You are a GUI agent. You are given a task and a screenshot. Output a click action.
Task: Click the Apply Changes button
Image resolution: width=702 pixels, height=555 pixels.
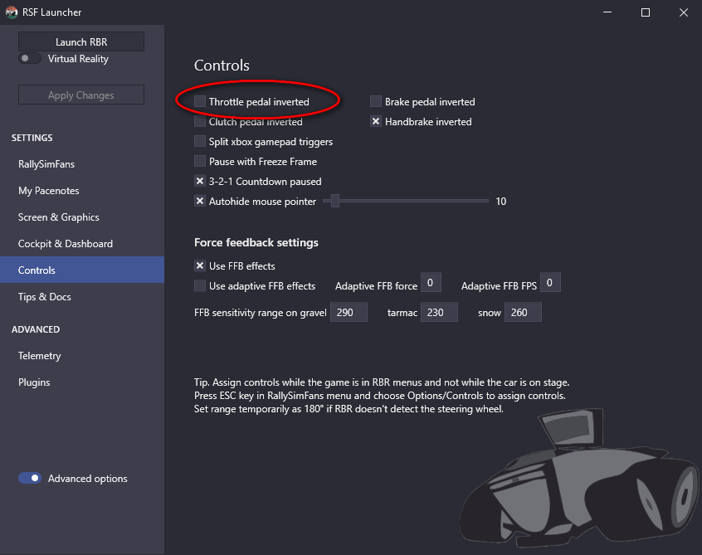(x=81, y=95)
